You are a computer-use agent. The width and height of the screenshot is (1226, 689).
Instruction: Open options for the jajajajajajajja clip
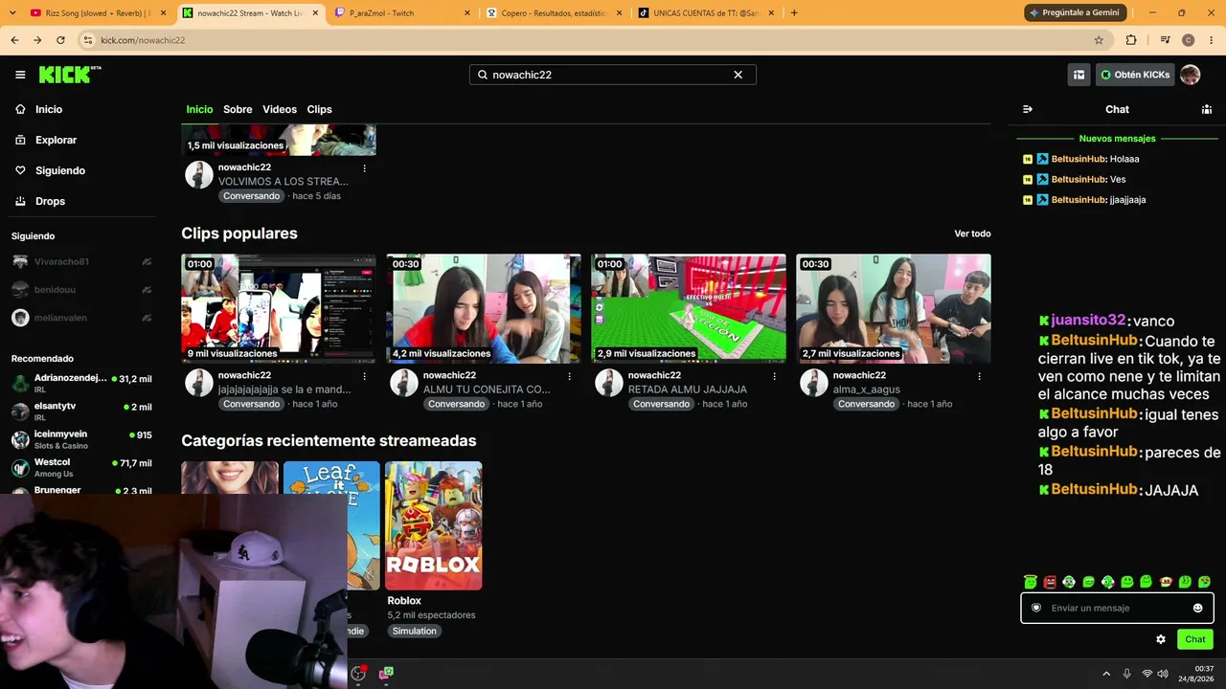[364, 376]
